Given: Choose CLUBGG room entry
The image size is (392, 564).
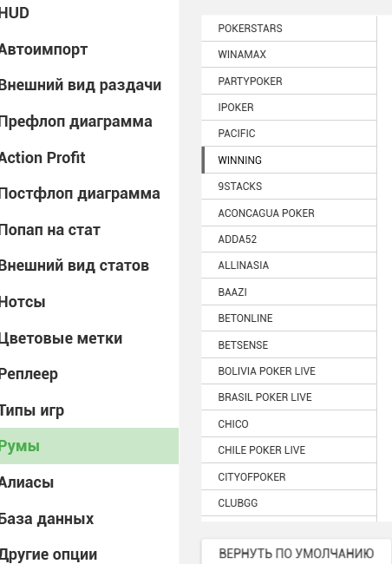Looking at the screenshot, I should (x=289, y=503).
